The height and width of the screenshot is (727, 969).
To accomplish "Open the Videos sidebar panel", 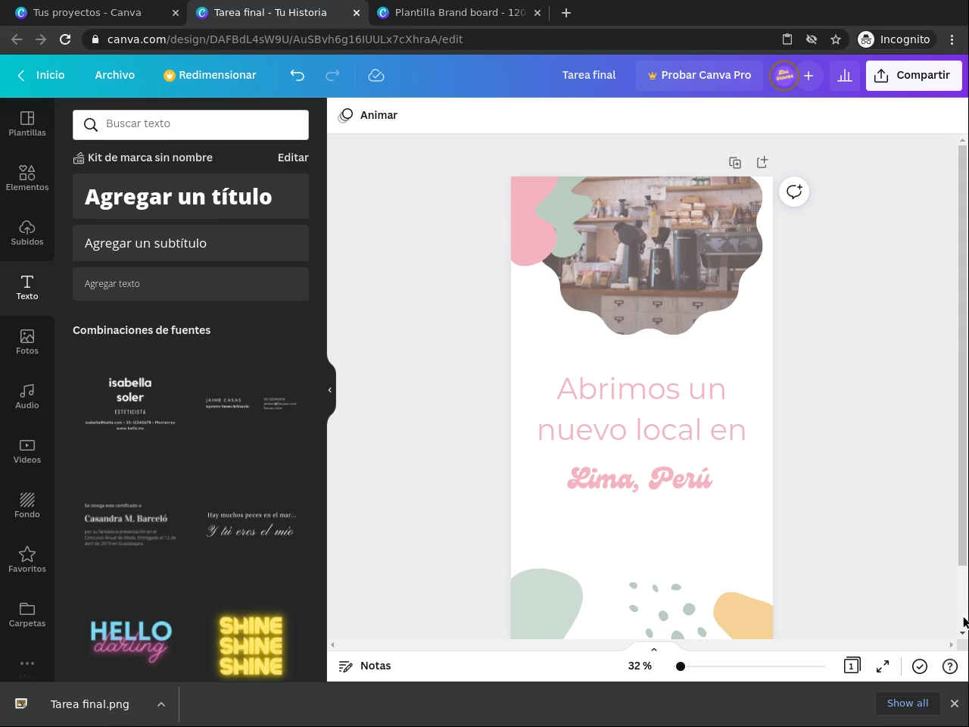I will (x=27, y=451).
